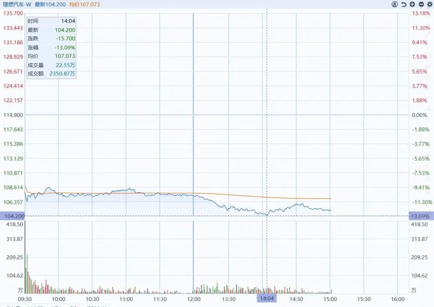Click the 113.129 price axis label
Image resolution: width=434 pixels, height=307 pixels.
point(13,158)
